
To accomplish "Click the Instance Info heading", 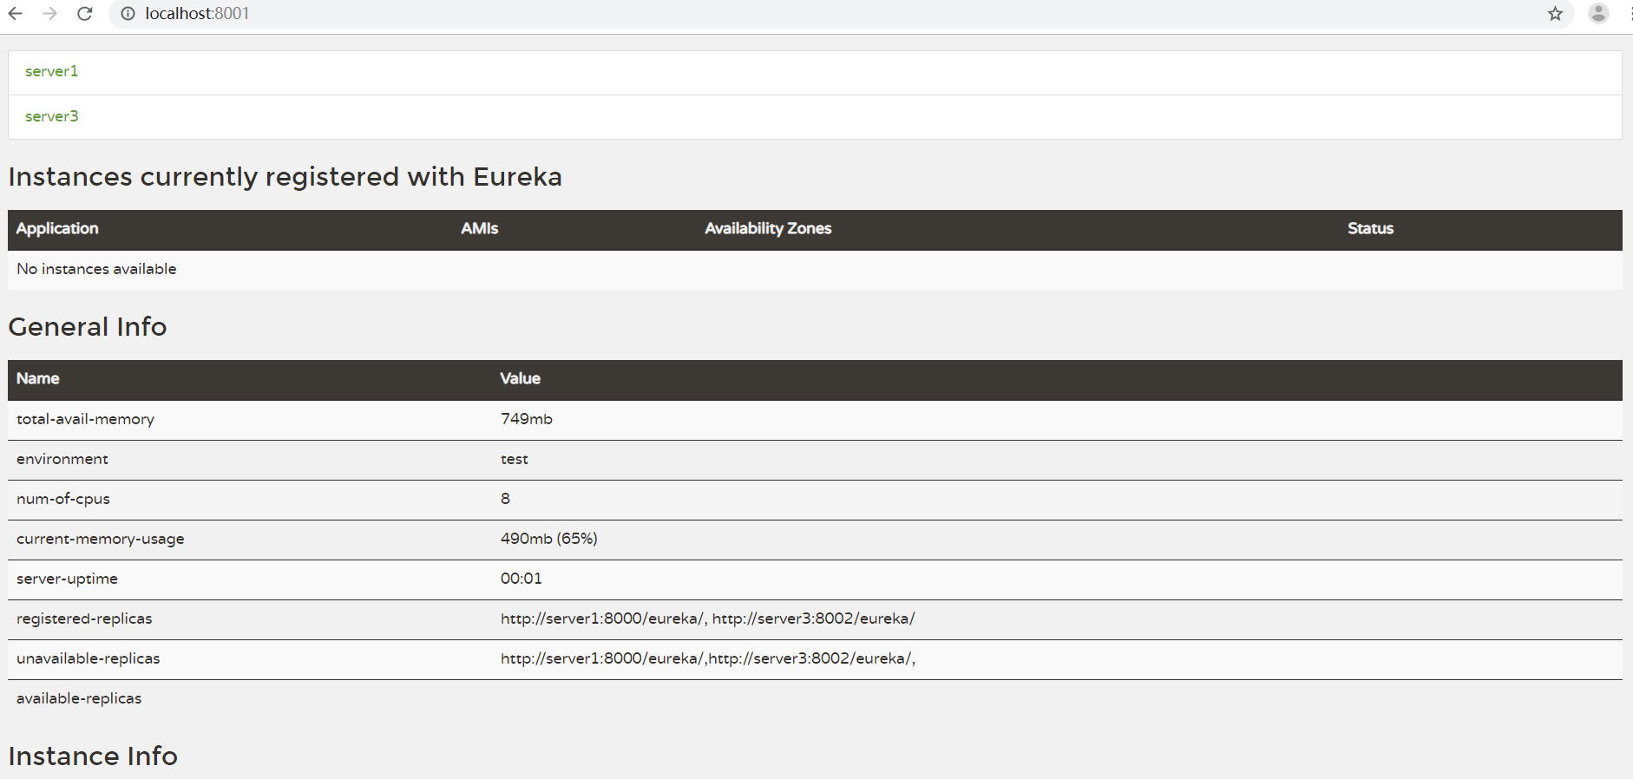I will pos(93,756).
